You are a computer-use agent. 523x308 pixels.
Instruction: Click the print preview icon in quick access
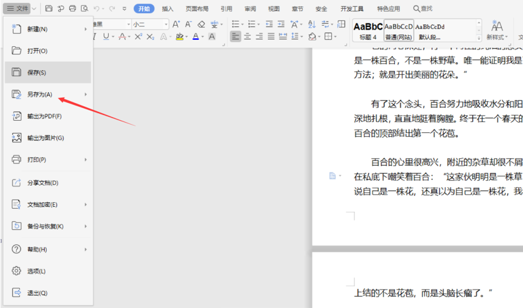point(85,9)
